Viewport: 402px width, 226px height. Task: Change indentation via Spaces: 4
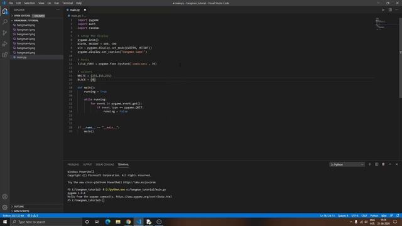pos(343,216)
